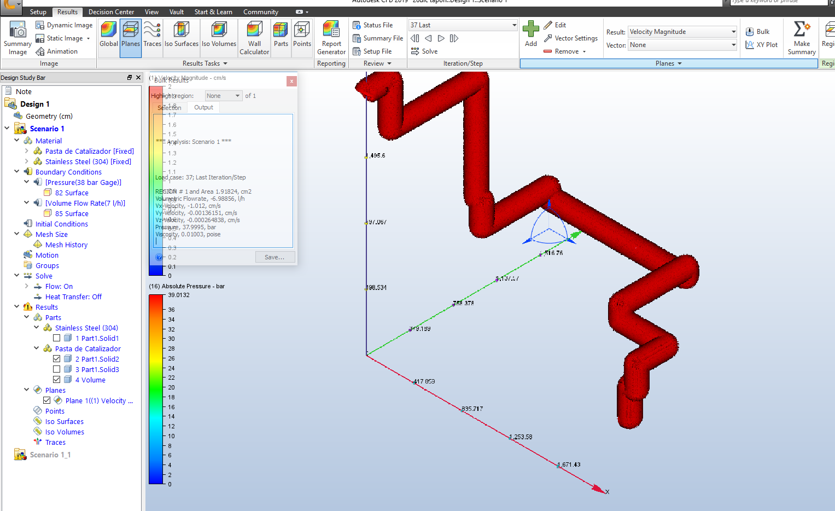
Task: Open the Iso Volumes tool
Action: (219, 34)
